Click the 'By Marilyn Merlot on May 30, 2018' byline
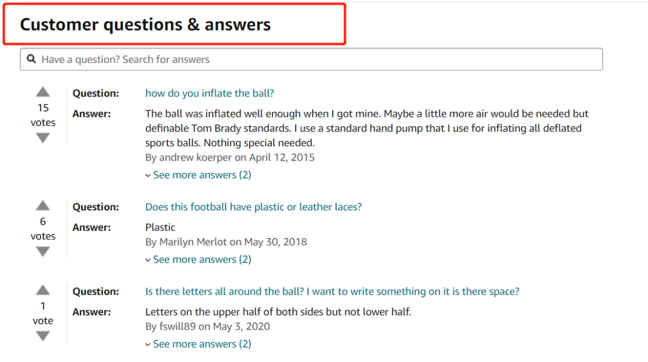Image resolution: width=648 pixels, height=362 pixels. click(226, 242)
